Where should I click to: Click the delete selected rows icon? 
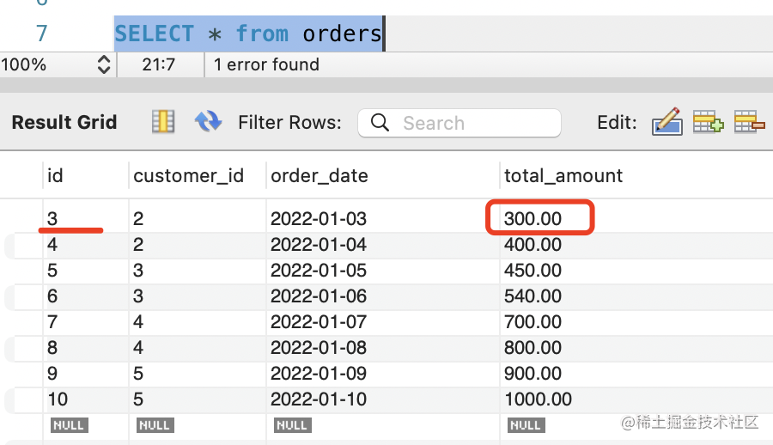click(750, 122)
